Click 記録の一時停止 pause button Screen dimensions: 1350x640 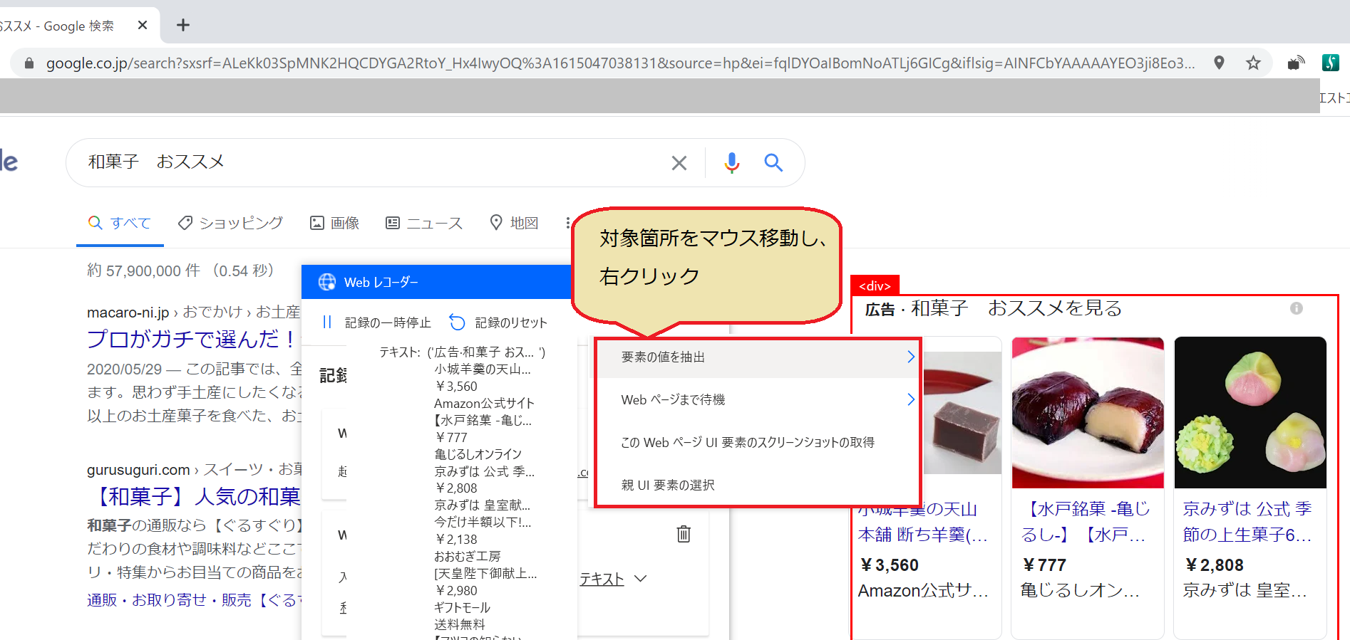click(x=376, y=323)
